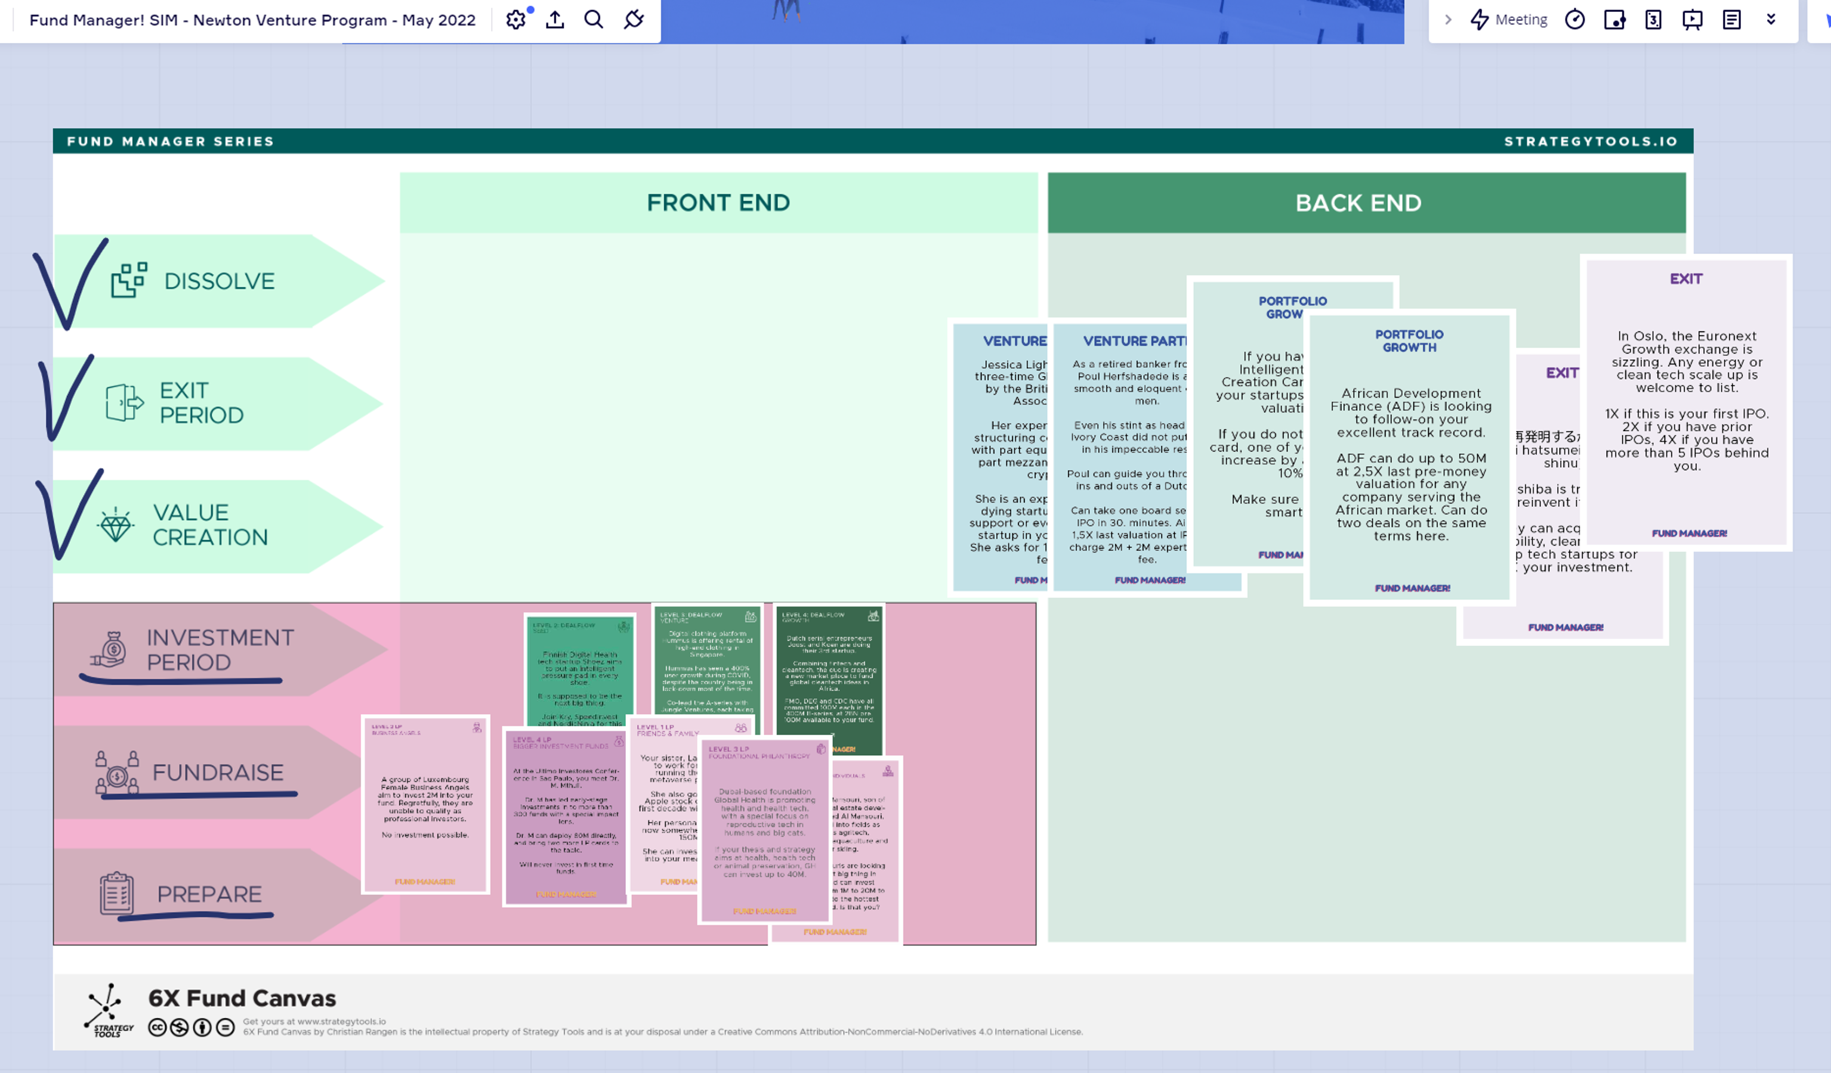This screenshot has height=1073, width=1831.
Task: Open the Meeting menu
Action: click(1508, 20)
